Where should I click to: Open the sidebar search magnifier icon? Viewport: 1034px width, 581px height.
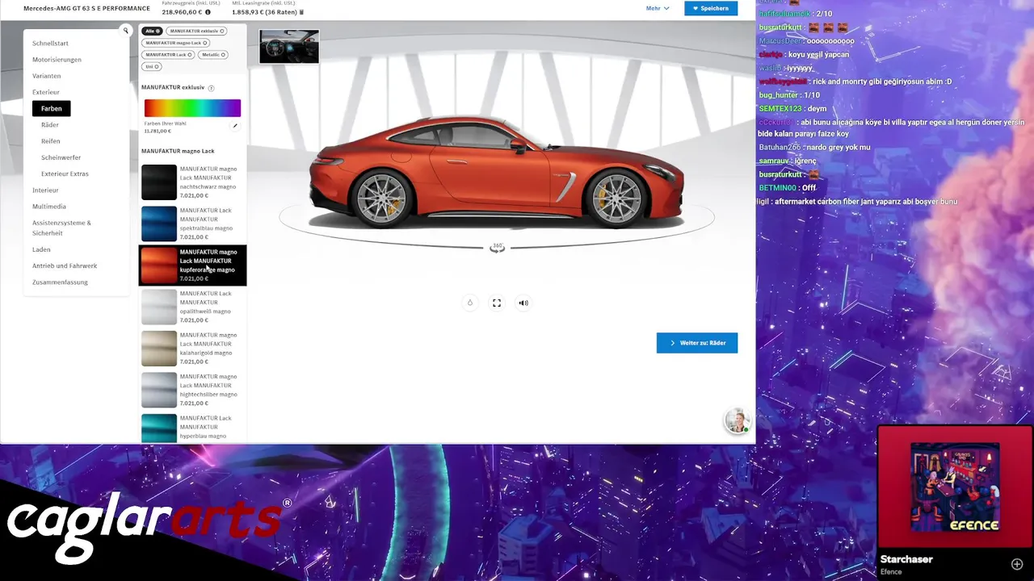click(125, 31)
